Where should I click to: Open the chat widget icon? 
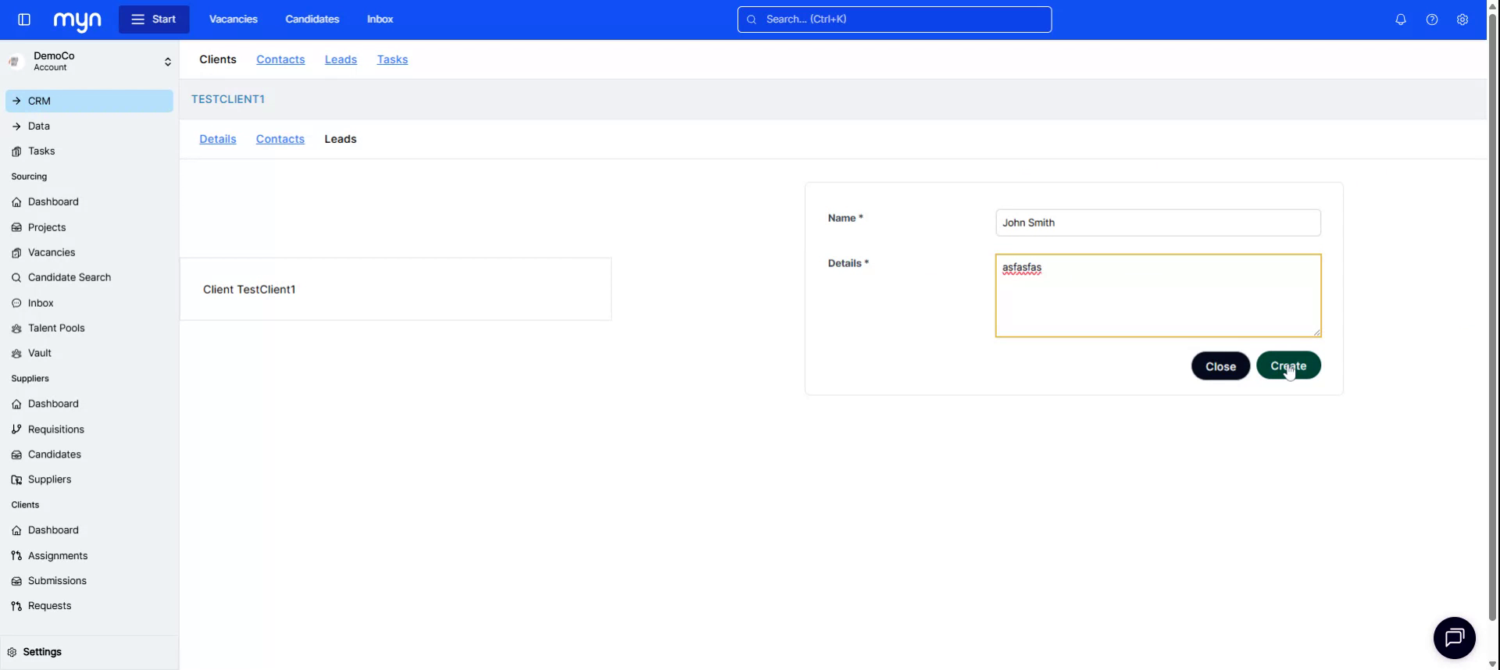click(x=1454, y=638)
